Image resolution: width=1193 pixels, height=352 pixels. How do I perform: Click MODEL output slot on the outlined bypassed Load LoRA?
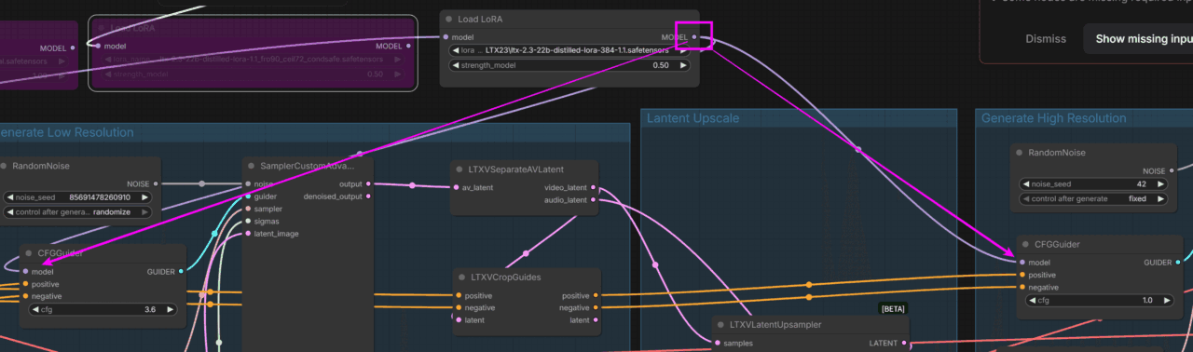coord(408,46)
